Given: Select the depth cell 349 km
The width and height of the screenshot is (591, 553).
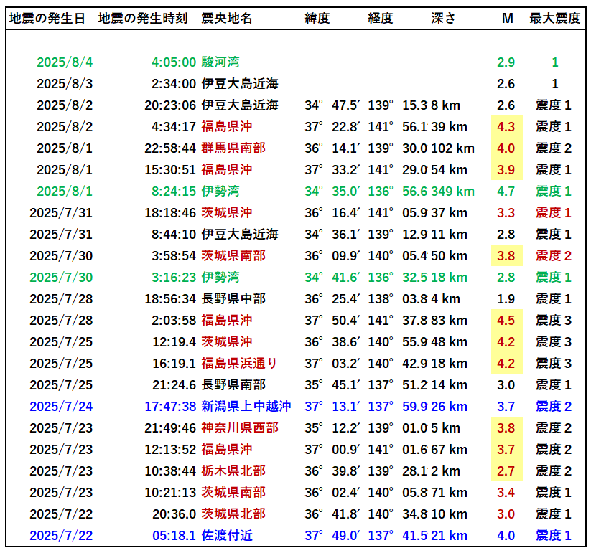Looking at the screenshot, I should click(x=452, y=192).
